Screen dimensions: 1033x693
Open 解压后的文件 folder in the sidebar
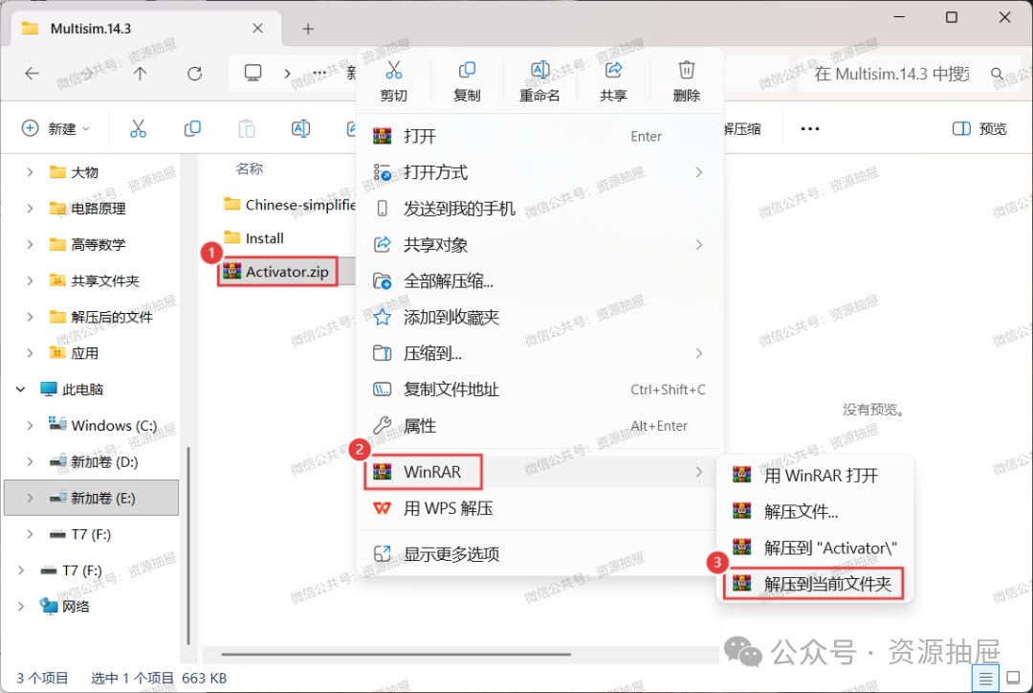pos(101,317)
